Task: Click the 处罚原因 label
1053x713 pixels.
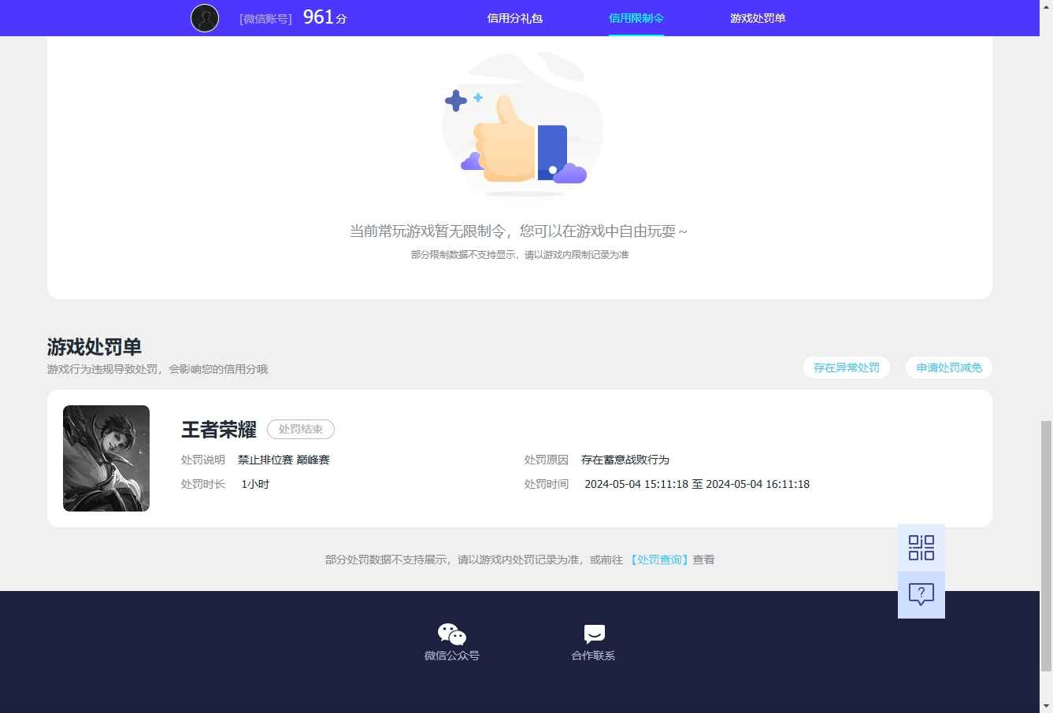Action: coord(547,460)
